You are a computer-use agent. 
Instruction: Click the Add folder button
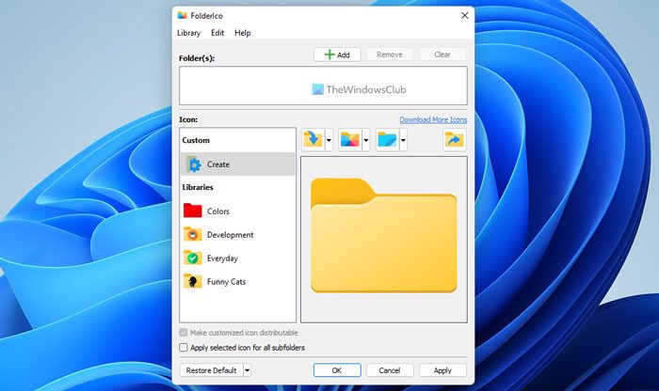click(337, 55)
